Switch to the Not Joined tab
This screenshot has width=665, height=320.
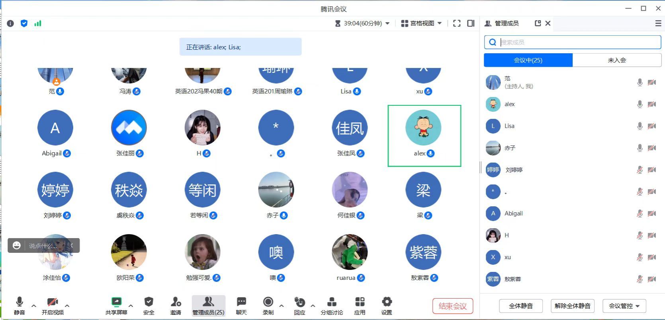pyautogui.click(x=616, y=60)
